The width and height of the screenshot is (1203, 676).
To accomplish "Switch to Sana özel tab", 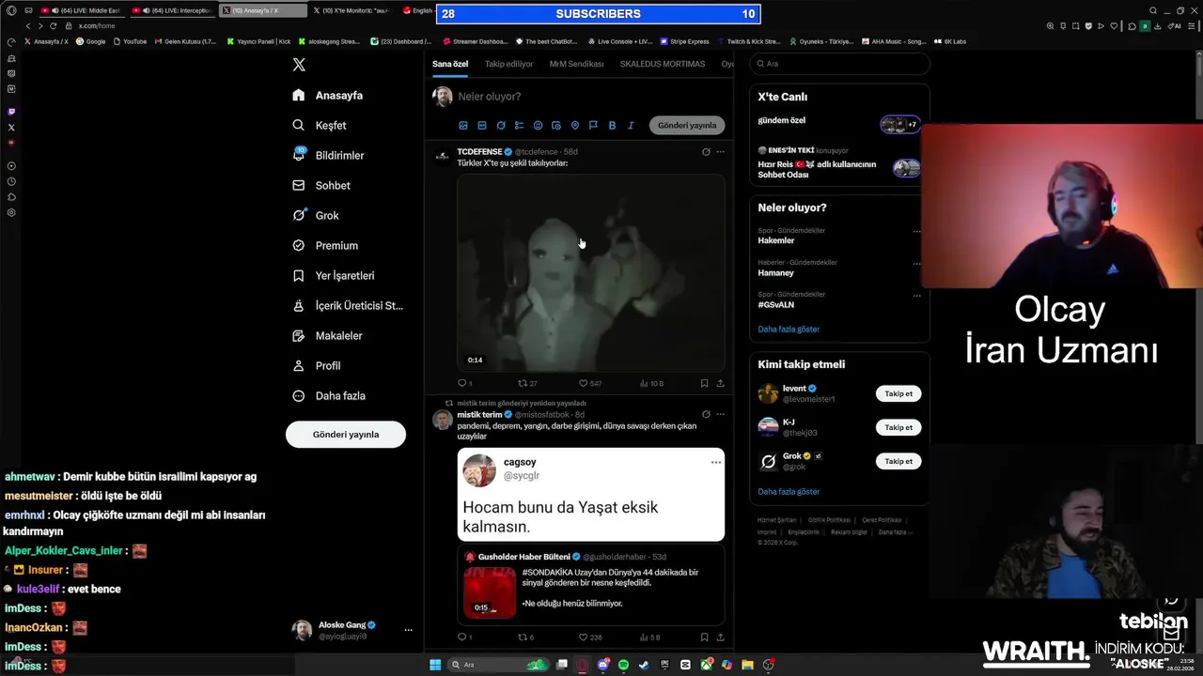I will pyautogui.click(x=450, y=64).
